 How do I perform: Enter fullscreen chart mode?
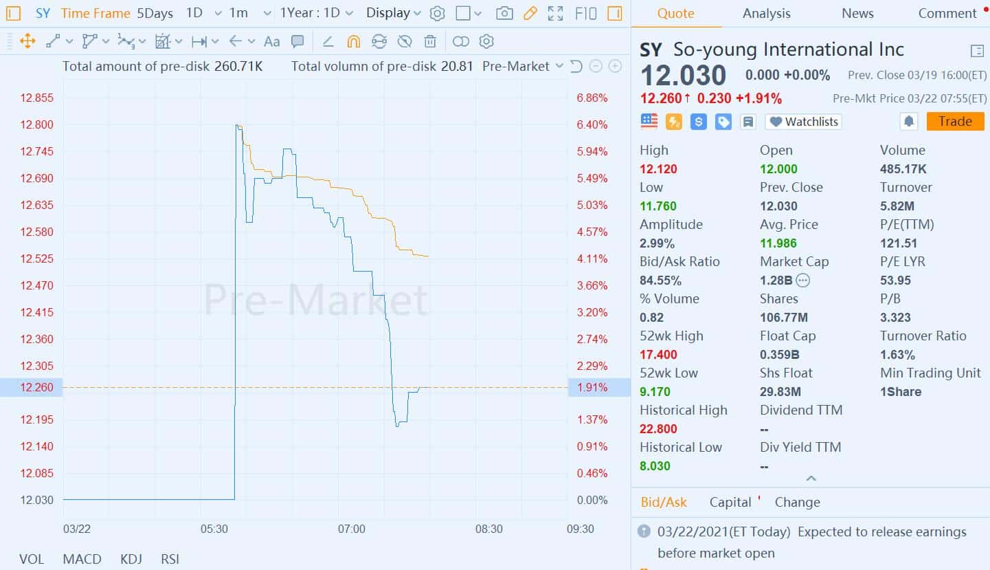(555, 13)
